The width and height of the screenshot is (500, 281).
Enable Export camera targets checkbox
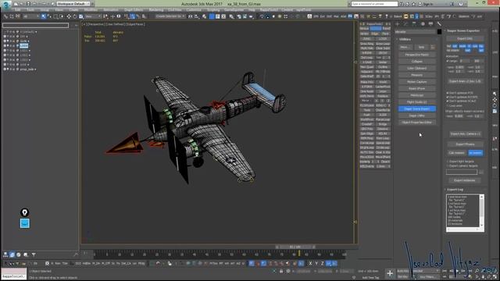(x=448, y=166)
